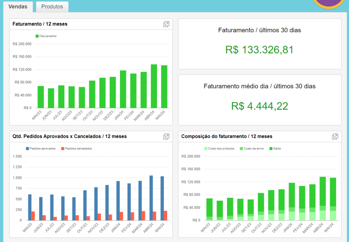Toggle the Pedidos cancelados legend entry

[77, 149]
